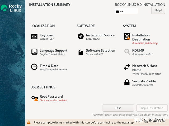Click the Network & Host Name arrows icon
The height and width of the screenshot is (126, 169).
pyautogui.click(x=127, y=67)
